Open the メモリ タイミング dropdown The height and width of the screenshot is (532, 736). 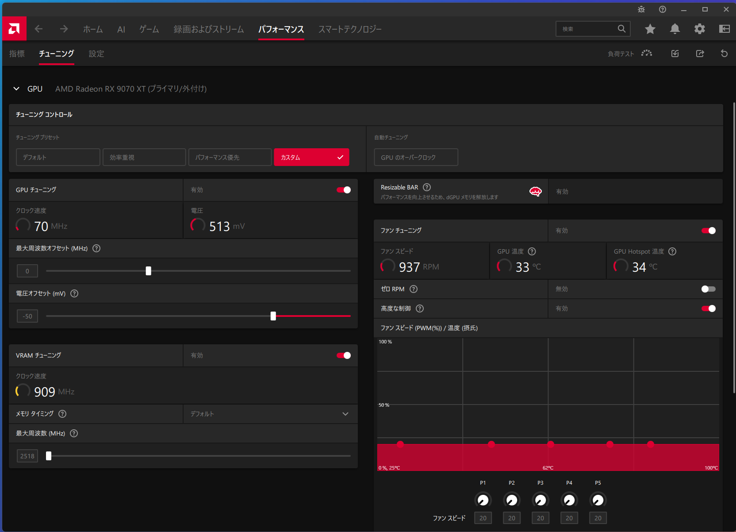(270, 414)
